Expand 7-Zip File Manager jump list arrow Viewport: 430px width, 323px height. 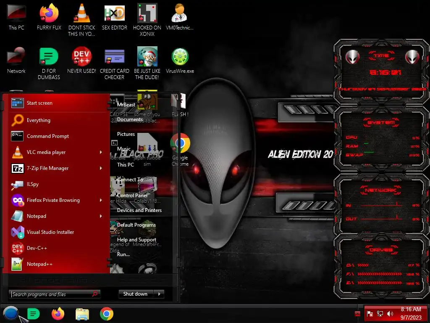click(101, 168)
